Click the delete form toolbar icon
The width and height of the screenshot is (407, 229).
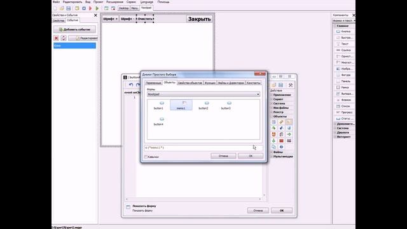coord(113,8)
